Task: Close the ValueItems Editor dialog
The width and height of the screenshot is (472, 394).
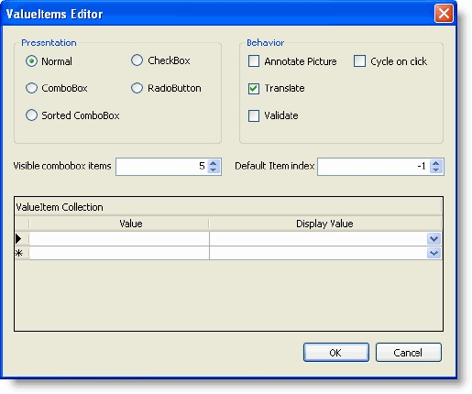Action: [x=444, y=14]
